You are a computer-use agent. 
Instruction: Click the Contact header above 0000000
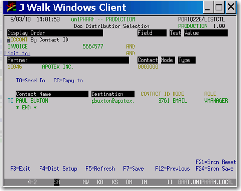click(148, 60)
